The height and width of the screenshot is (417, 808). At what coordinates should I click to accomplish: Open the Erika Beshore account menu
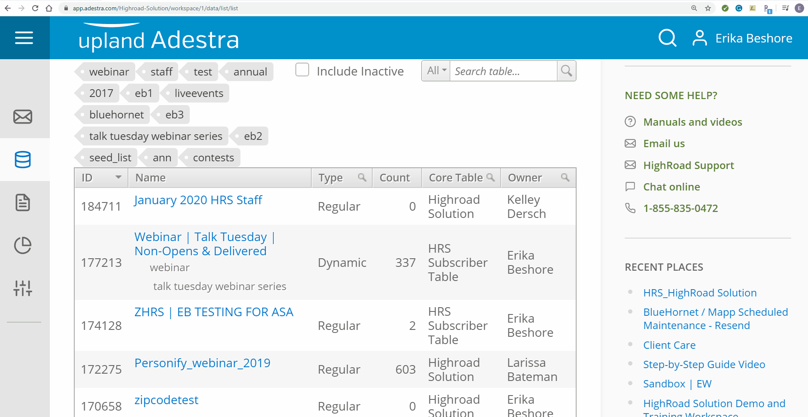pos(753,38)
